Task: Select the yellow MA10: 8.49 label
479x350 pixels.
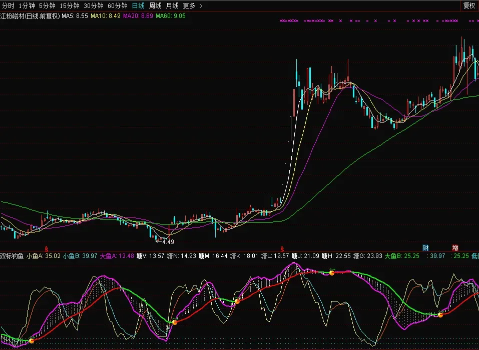Action: pos(106,16)
